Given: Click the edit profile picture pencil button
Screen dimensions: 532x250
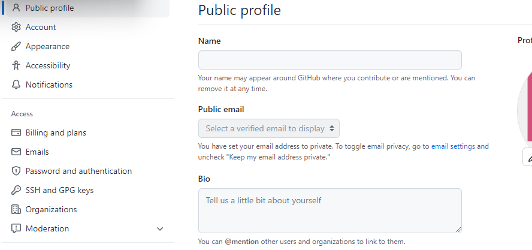Looking at the screenshot, I should coord(528,158).
